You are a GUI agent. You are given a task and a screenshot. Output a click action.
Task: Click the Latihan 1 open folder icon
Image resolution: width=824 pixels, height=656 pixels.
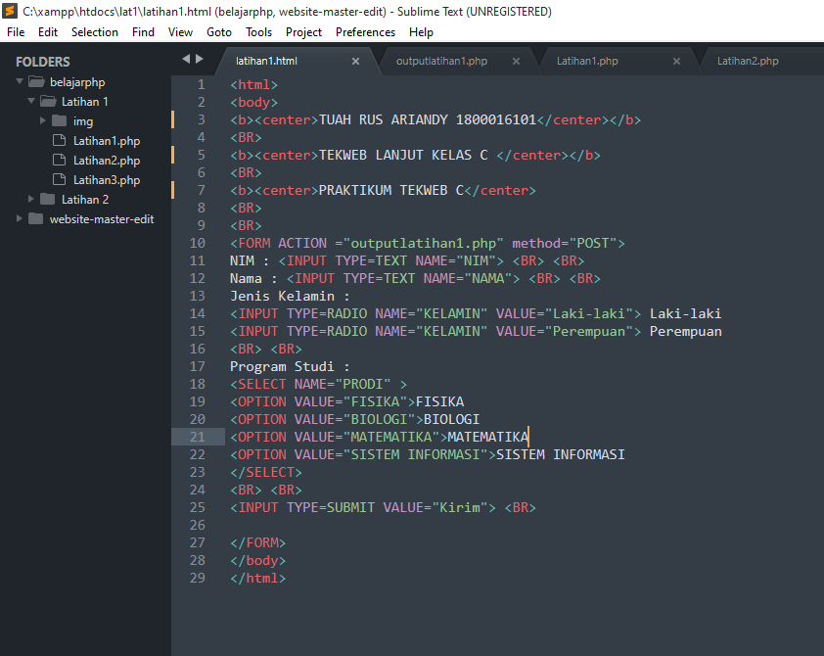point(48,101)
